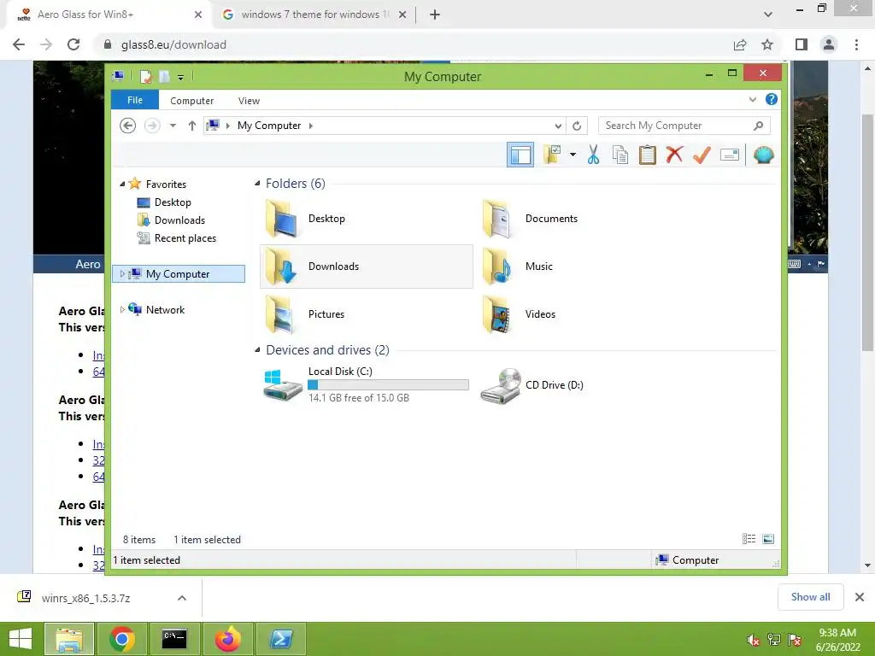This screenshot has height=656, width=875.
Task: Reload the Chrome page
Action: coord(73,44)
